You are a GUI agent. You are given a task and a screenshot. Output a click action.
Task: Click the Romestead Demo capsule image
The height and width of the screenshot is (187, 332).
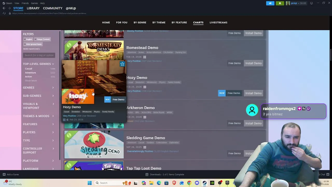tap(94, 50)
